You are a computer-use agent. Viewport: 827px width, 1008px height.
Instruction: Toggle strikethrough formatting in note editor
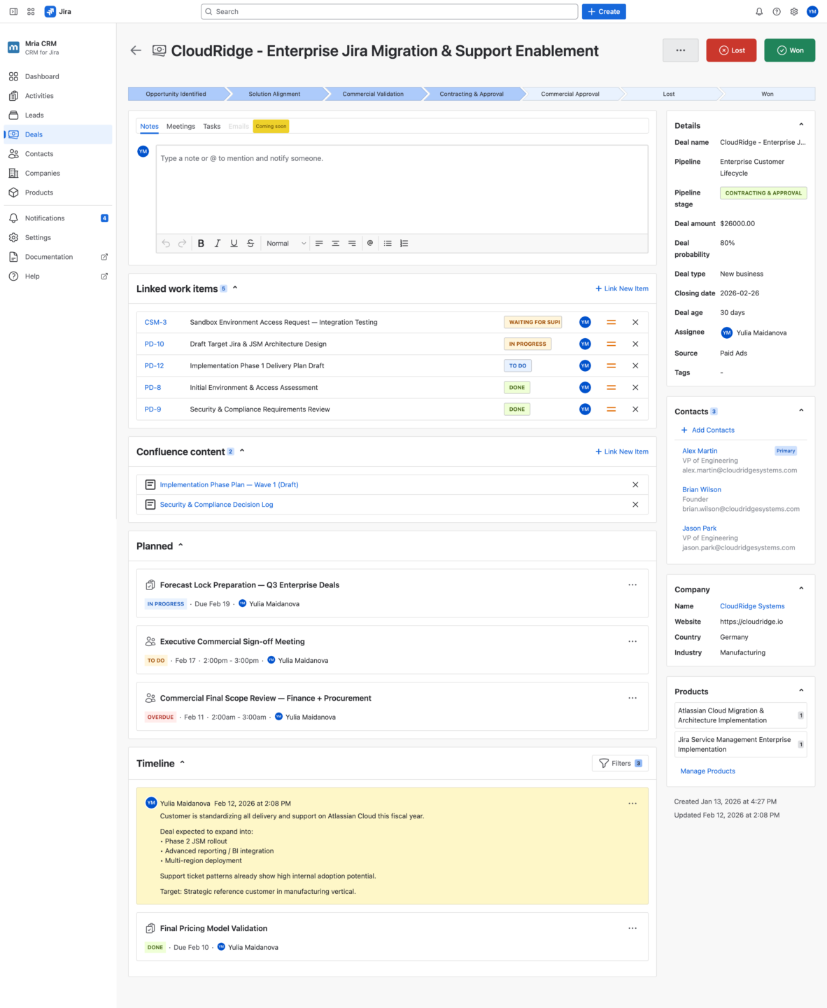tap(250, 244)
